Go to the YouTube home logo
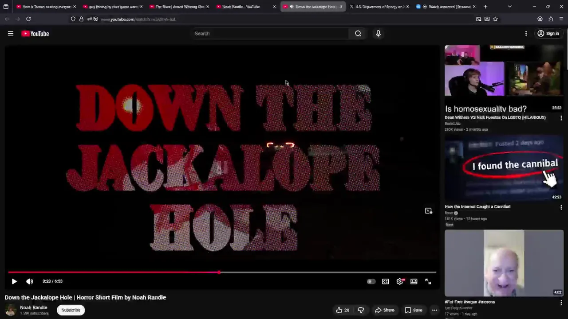 coord(35,34)
